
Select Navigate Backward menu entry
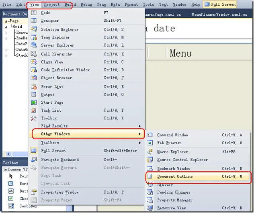[x=86, y=160]
